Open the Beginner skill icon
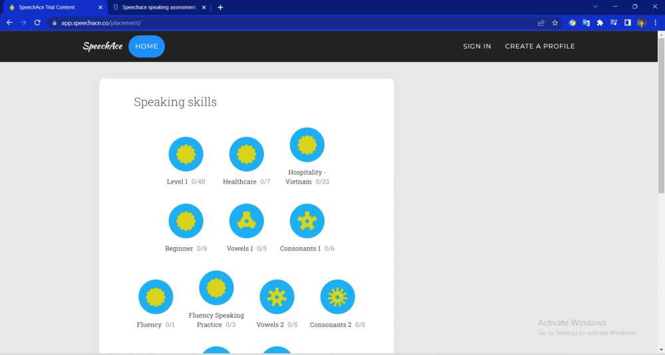This screenshot has width=665, height=355. click(186, 221)
